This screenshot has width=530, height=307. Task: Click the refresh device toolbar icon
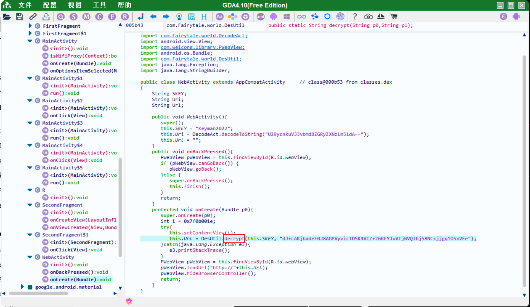[x=46, y=17]
